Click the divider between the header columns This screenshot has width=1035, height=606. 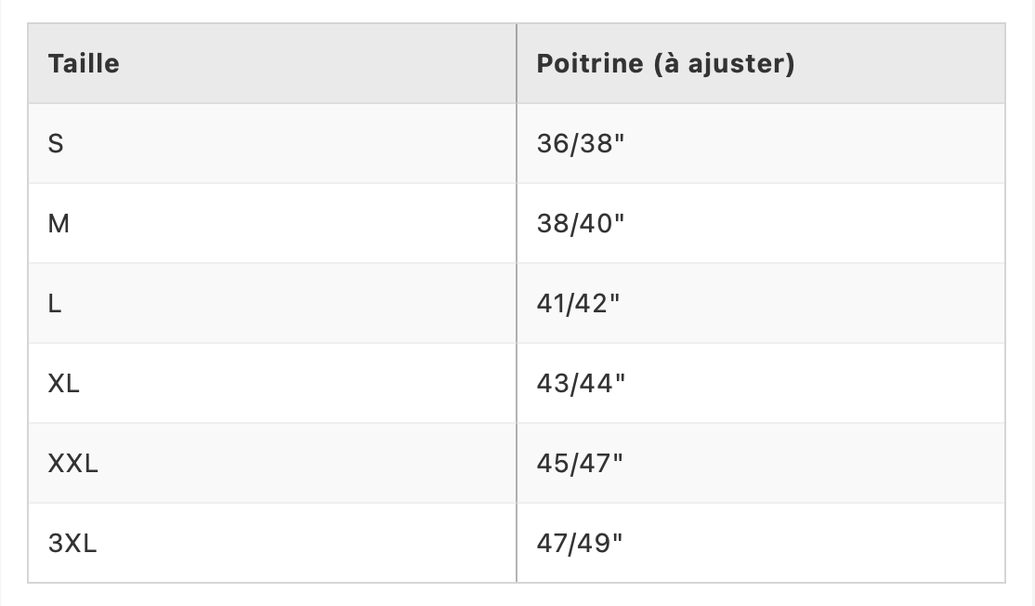(517, 64)
